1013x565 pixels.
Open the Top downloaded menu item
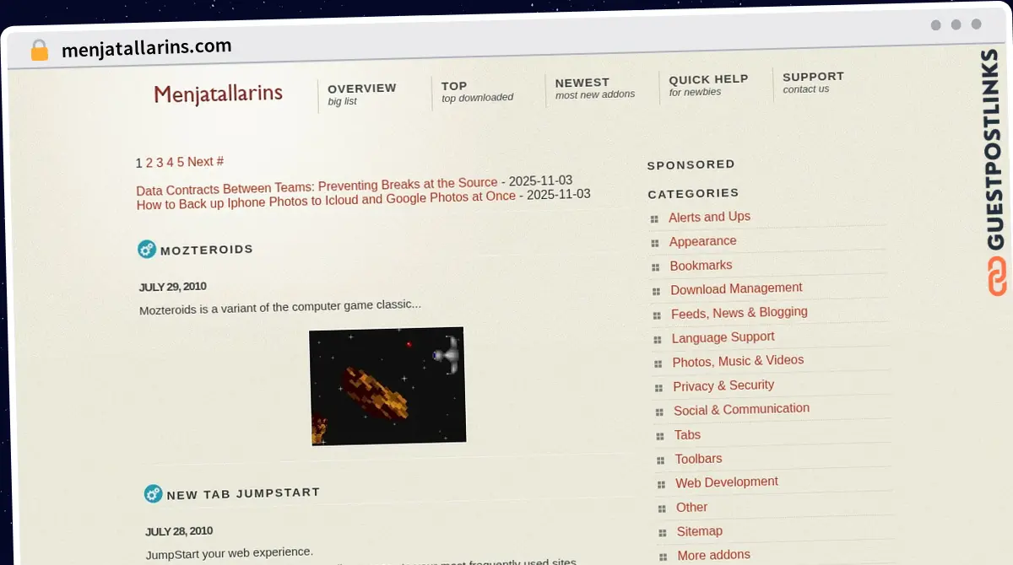(x=477, y=91)
